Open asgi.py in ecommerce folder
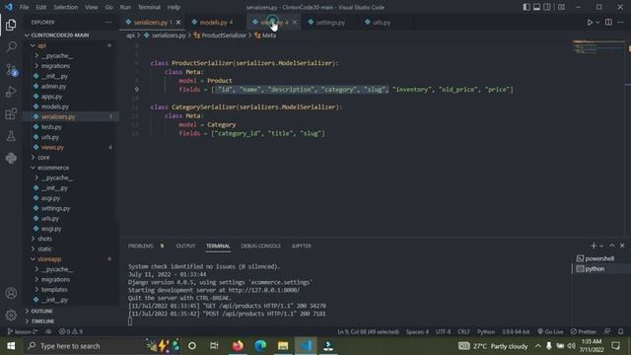631x355 pixels. (50, 198)
